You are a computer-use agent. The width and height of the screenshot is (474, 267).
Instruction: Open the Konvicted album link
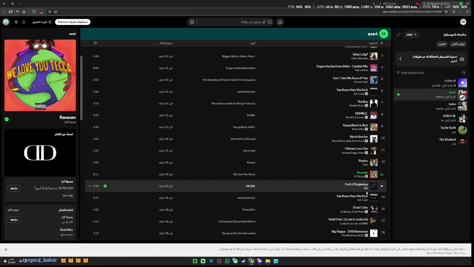tap(249, 151)
